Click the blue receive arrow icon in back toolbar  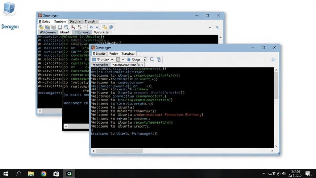[x=98, y=27]
